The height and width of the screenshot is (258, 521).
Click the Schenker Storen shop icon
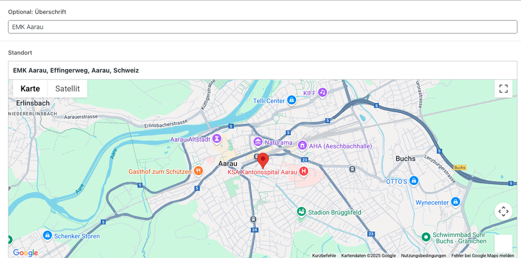(x=48, y=236)
